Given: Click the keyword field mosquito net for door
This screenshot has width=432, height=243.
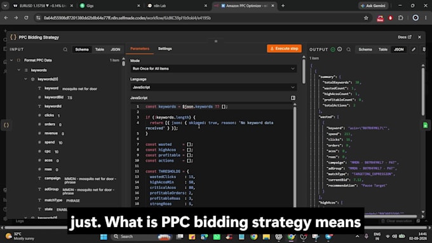Looking at the screenshot, I should 67,88.
